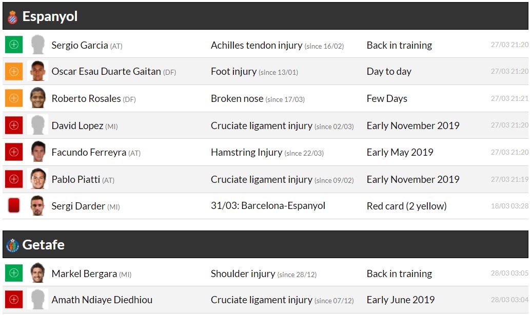This screenshot has width=531, height=315.
Task: Select the Sergio Garcia player name
Action: pyautogui.click(x=80, y=45)
